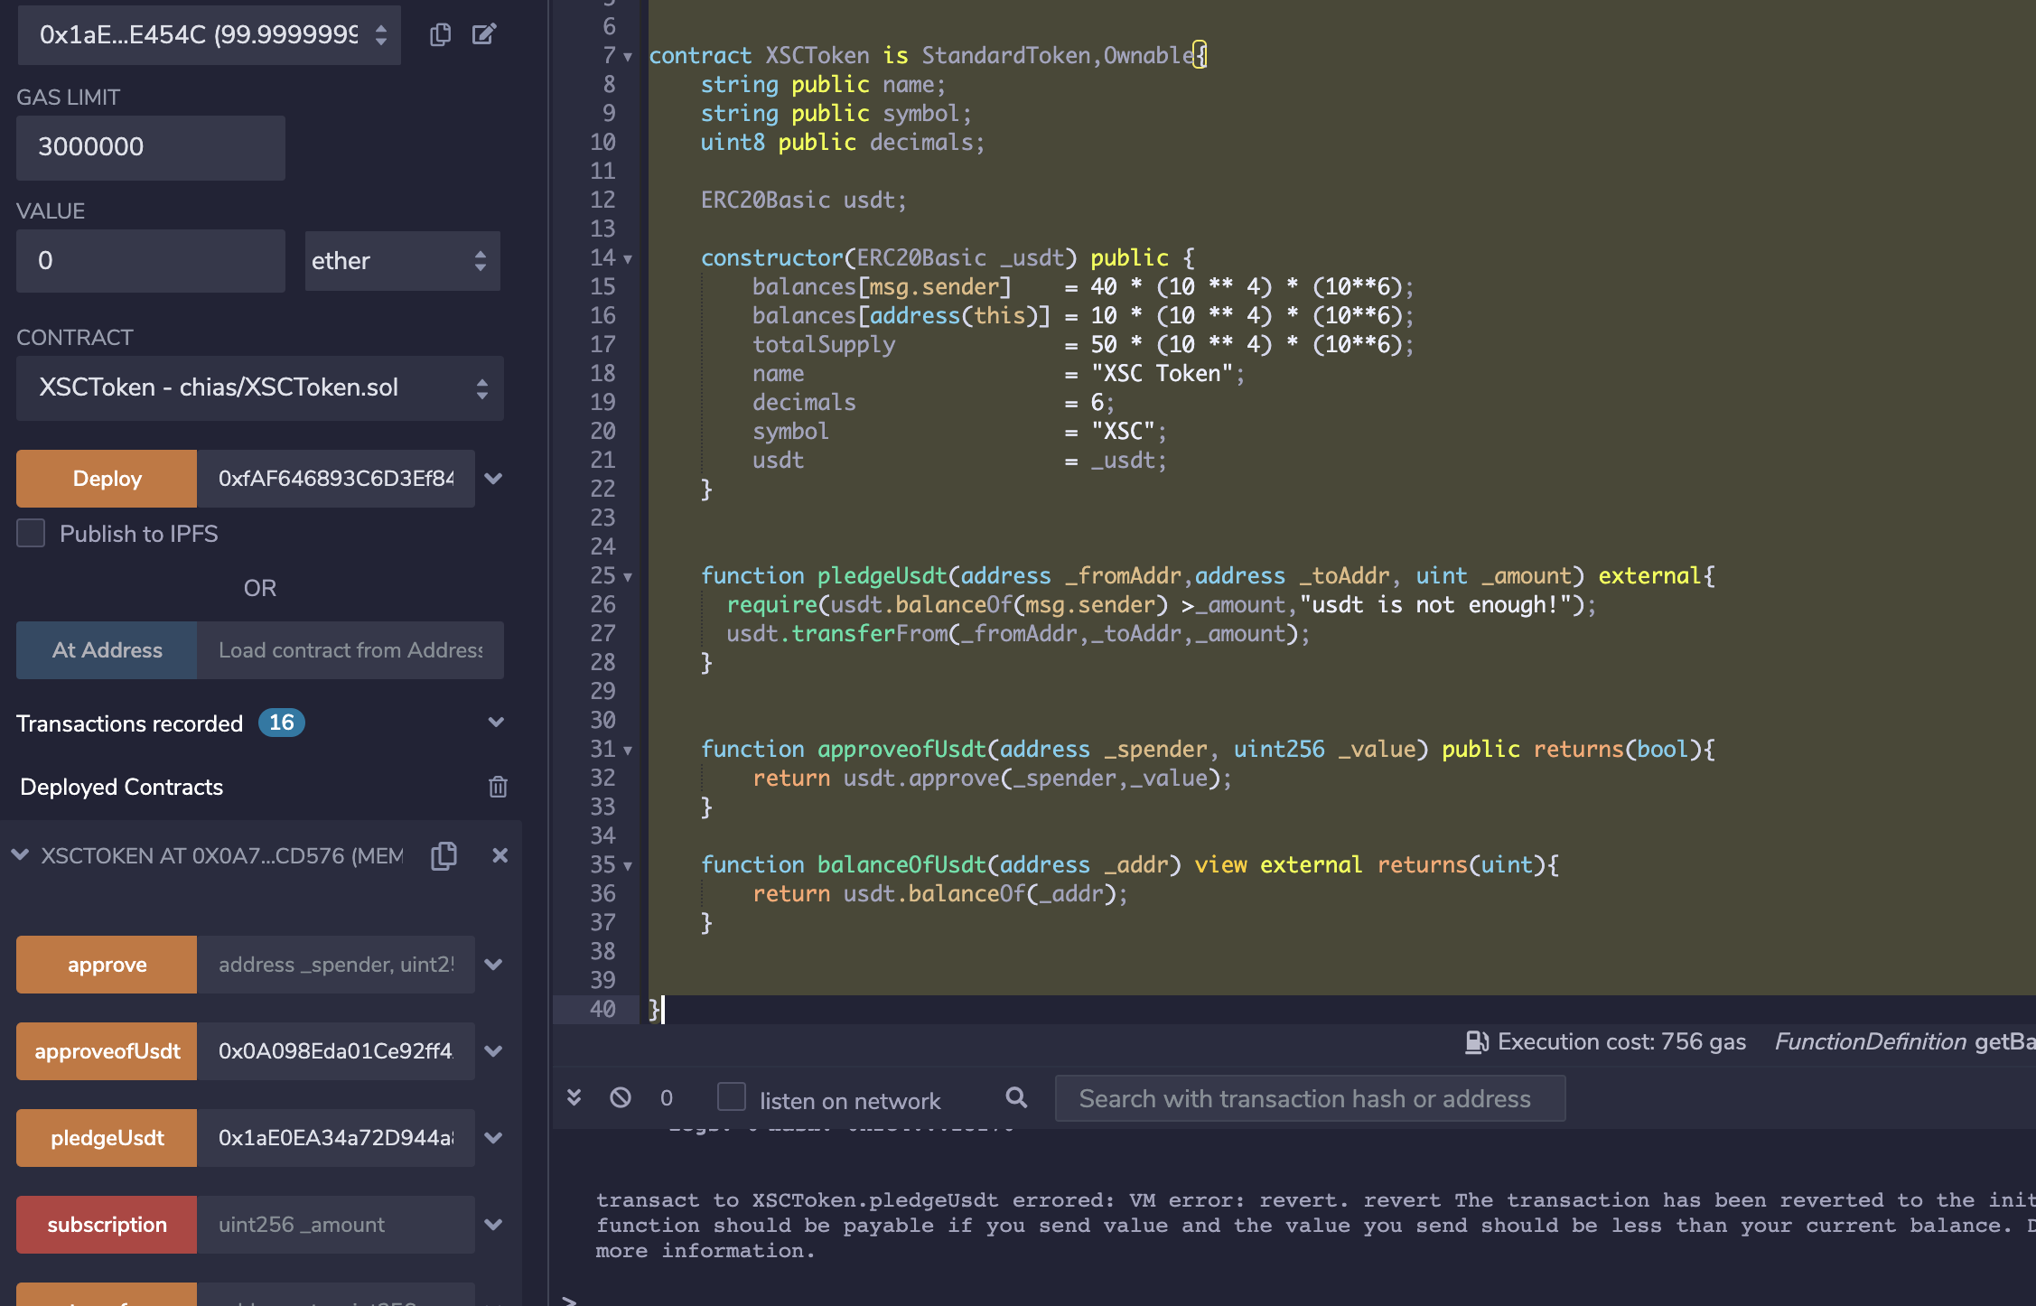Image resolution: width=2036 pixels, height=1306 pixels.
Task: Click the gas limit input field
Action: click(151, 146)
